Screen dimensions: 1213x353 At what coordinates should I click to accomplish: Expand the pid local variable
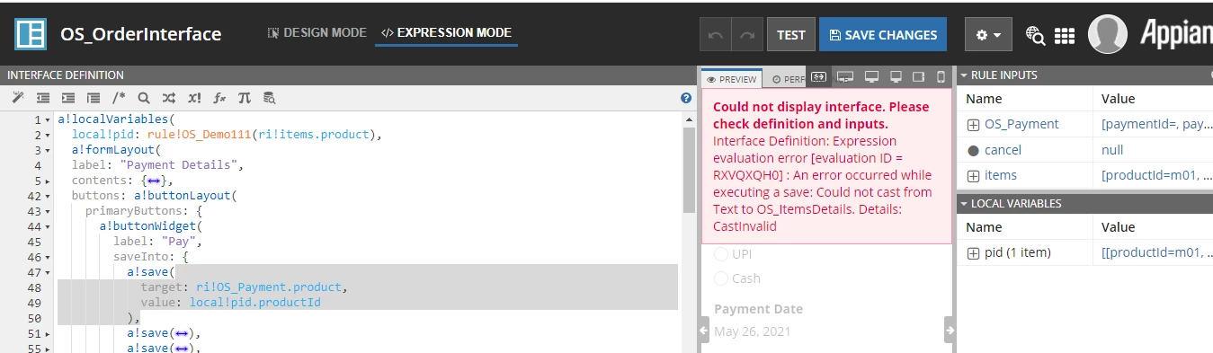pyautogui.click(x=973, y=253)
